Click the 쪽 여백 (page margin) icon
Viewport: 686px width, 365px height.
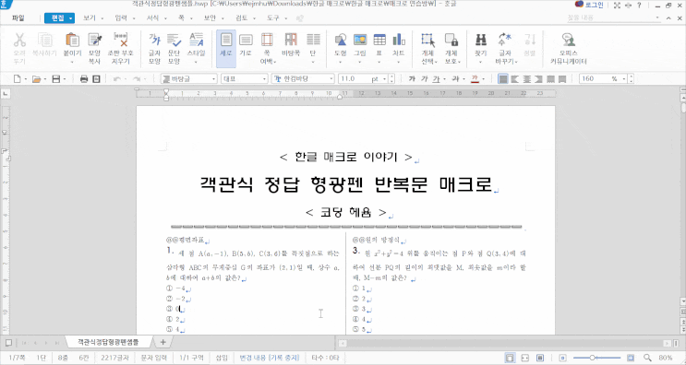pos(267,41)
